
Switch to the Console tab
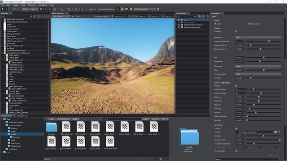coord(20,116)
